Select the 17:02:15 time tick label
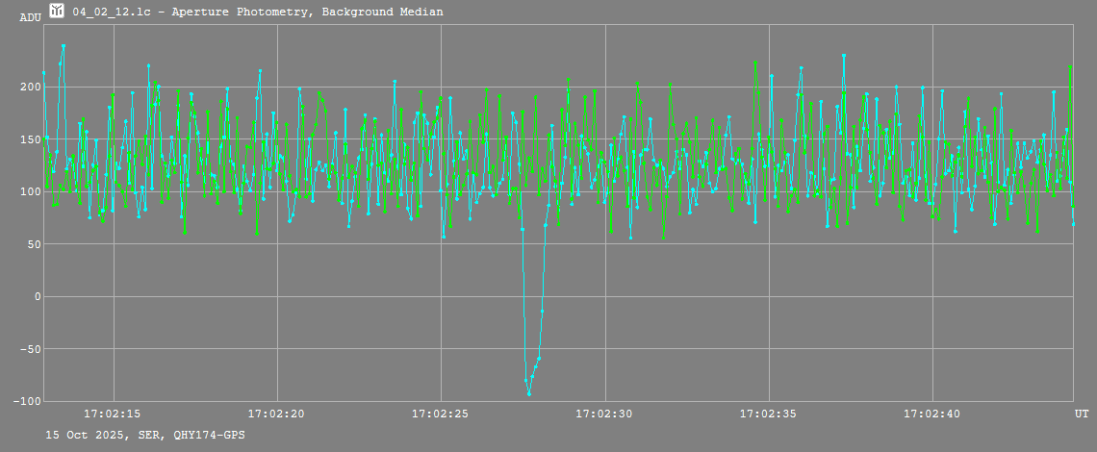 coord(113,414)
